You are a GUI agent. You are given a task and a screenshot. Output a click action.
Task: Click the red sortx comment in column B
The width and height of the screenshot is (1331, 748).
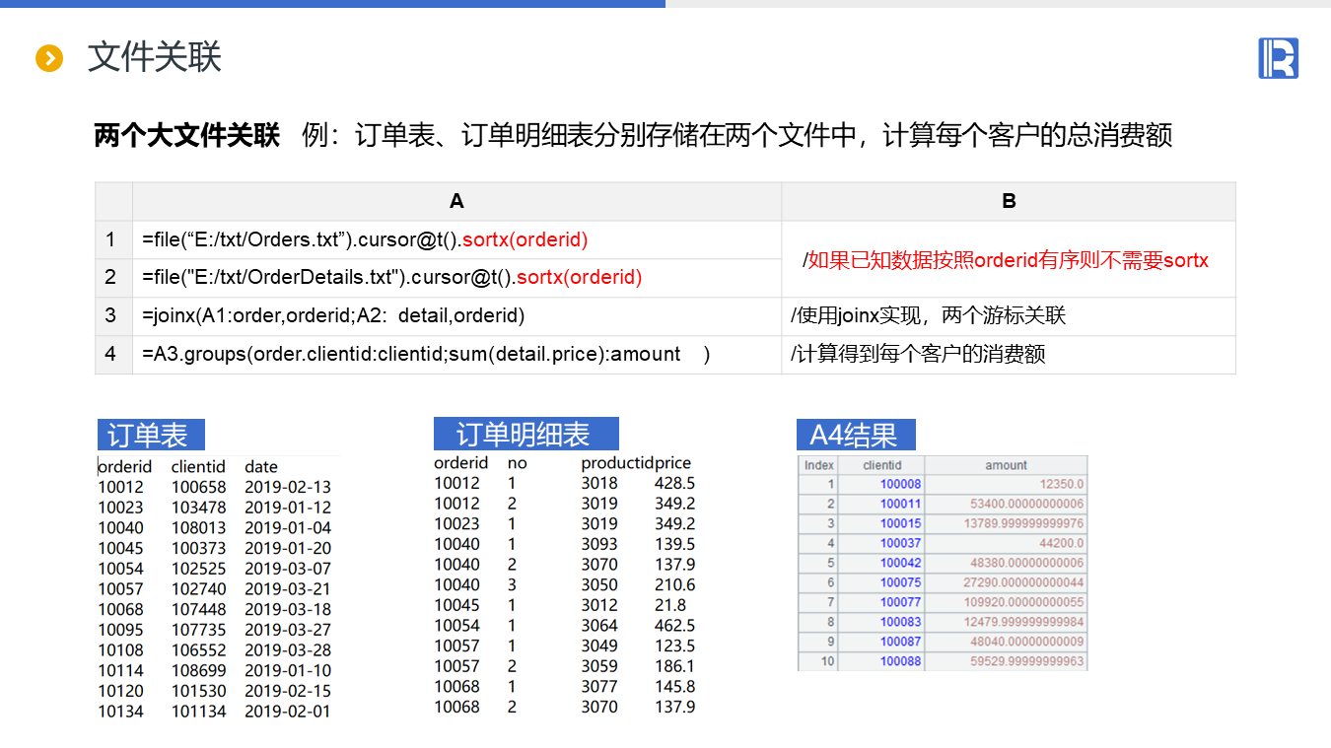tap(1008, 260)
